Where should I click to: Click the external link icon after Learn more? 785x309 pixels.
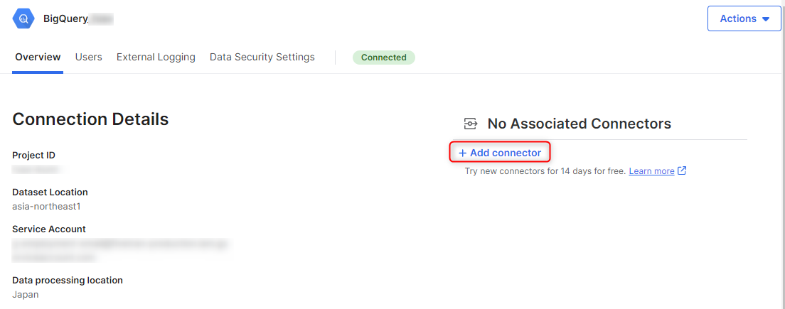coord(682,170)
